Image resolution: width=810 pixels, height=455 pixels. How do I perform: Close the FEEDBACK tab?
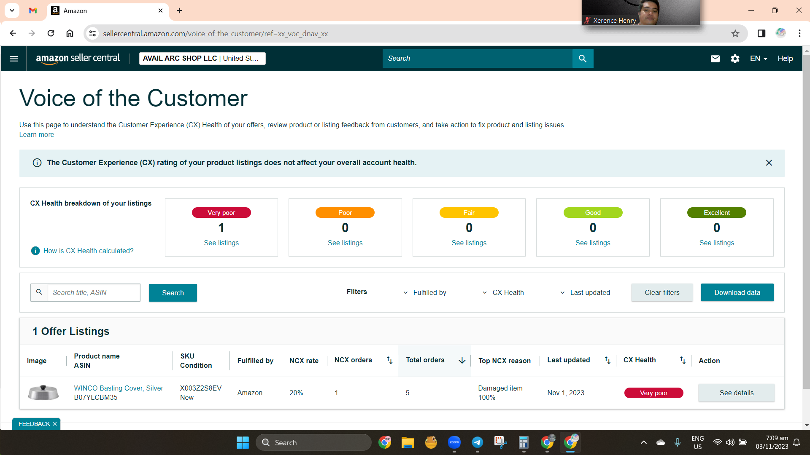[x=55, y=424]
